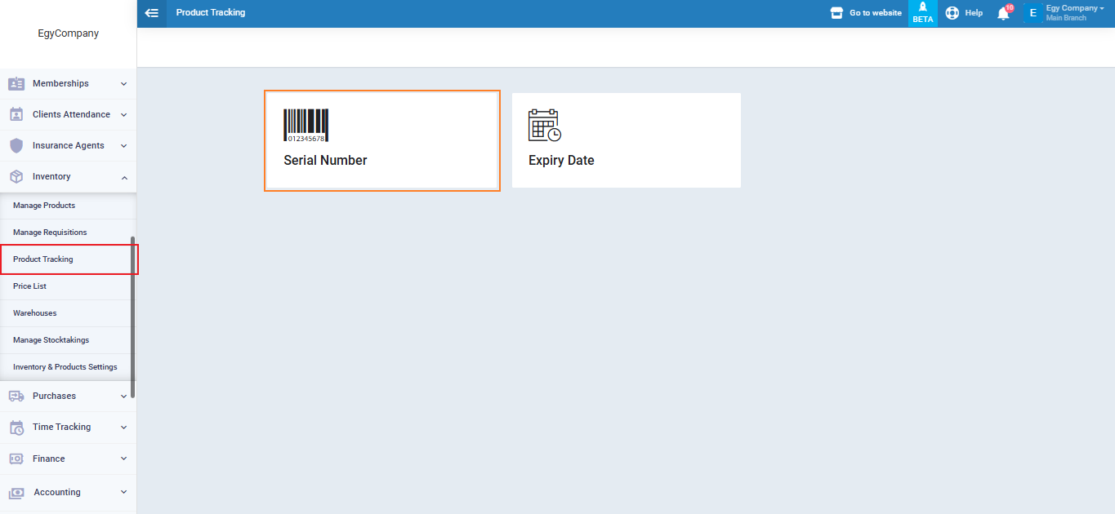Go to Inventory & Products Settings
The image size is (1115, 514).
point(65,367)
